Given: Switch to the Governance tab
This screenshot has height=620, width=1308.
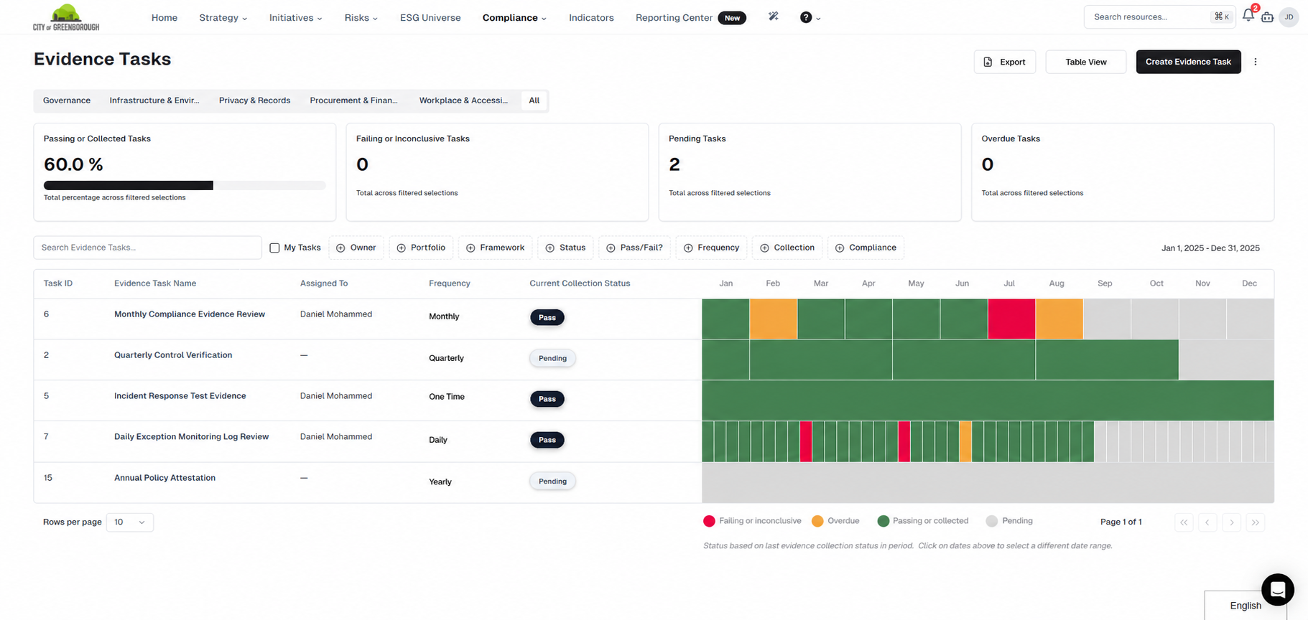Looking at the screenshot, I should tap(67, 100).
